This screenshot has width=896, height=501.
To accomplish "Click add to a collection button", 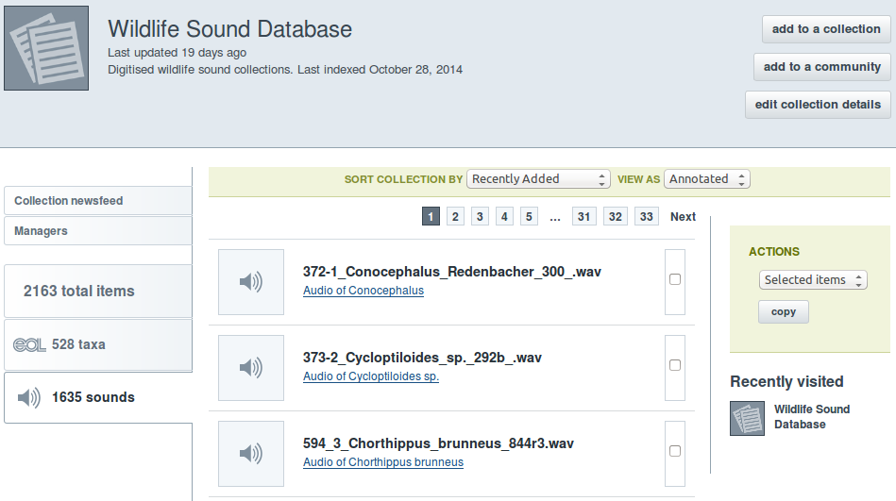I will tap(826, 29).
